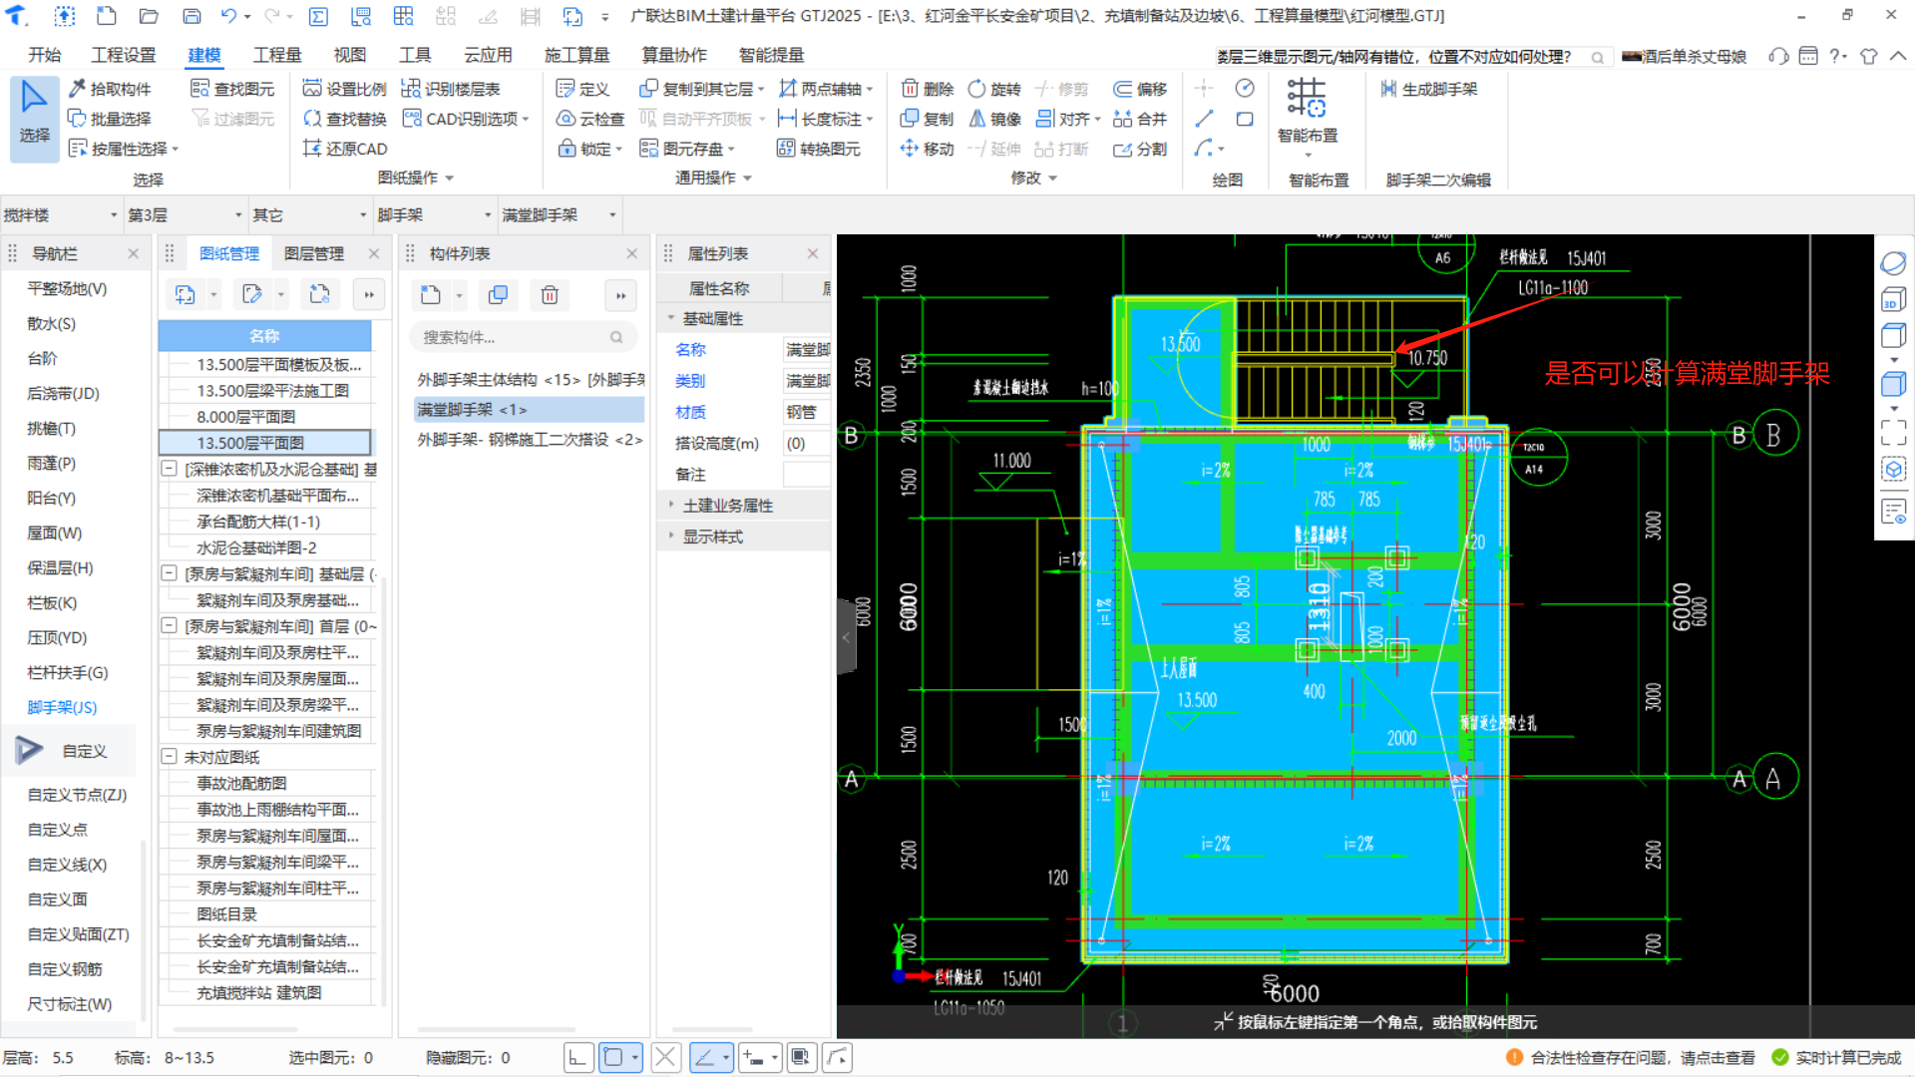Screen dimensions: 1915x1077
Task: Click the Save icon in the quick-access toolbar
Action: [191, 16]
